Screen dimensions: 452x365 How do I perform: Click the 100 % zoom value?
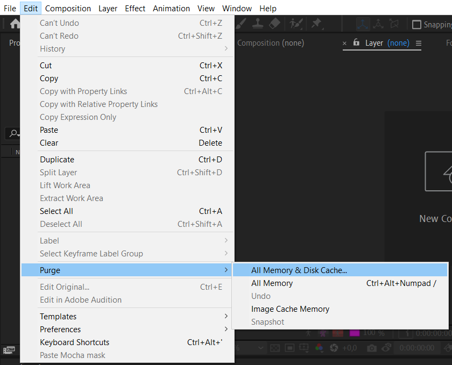pos(373,333)
